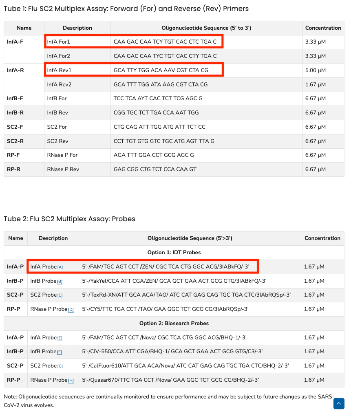The image size is (351, 416).
Task: Click the IDT InfA probe sequence with 3IABkFQ
Action: tap(166, 266)
